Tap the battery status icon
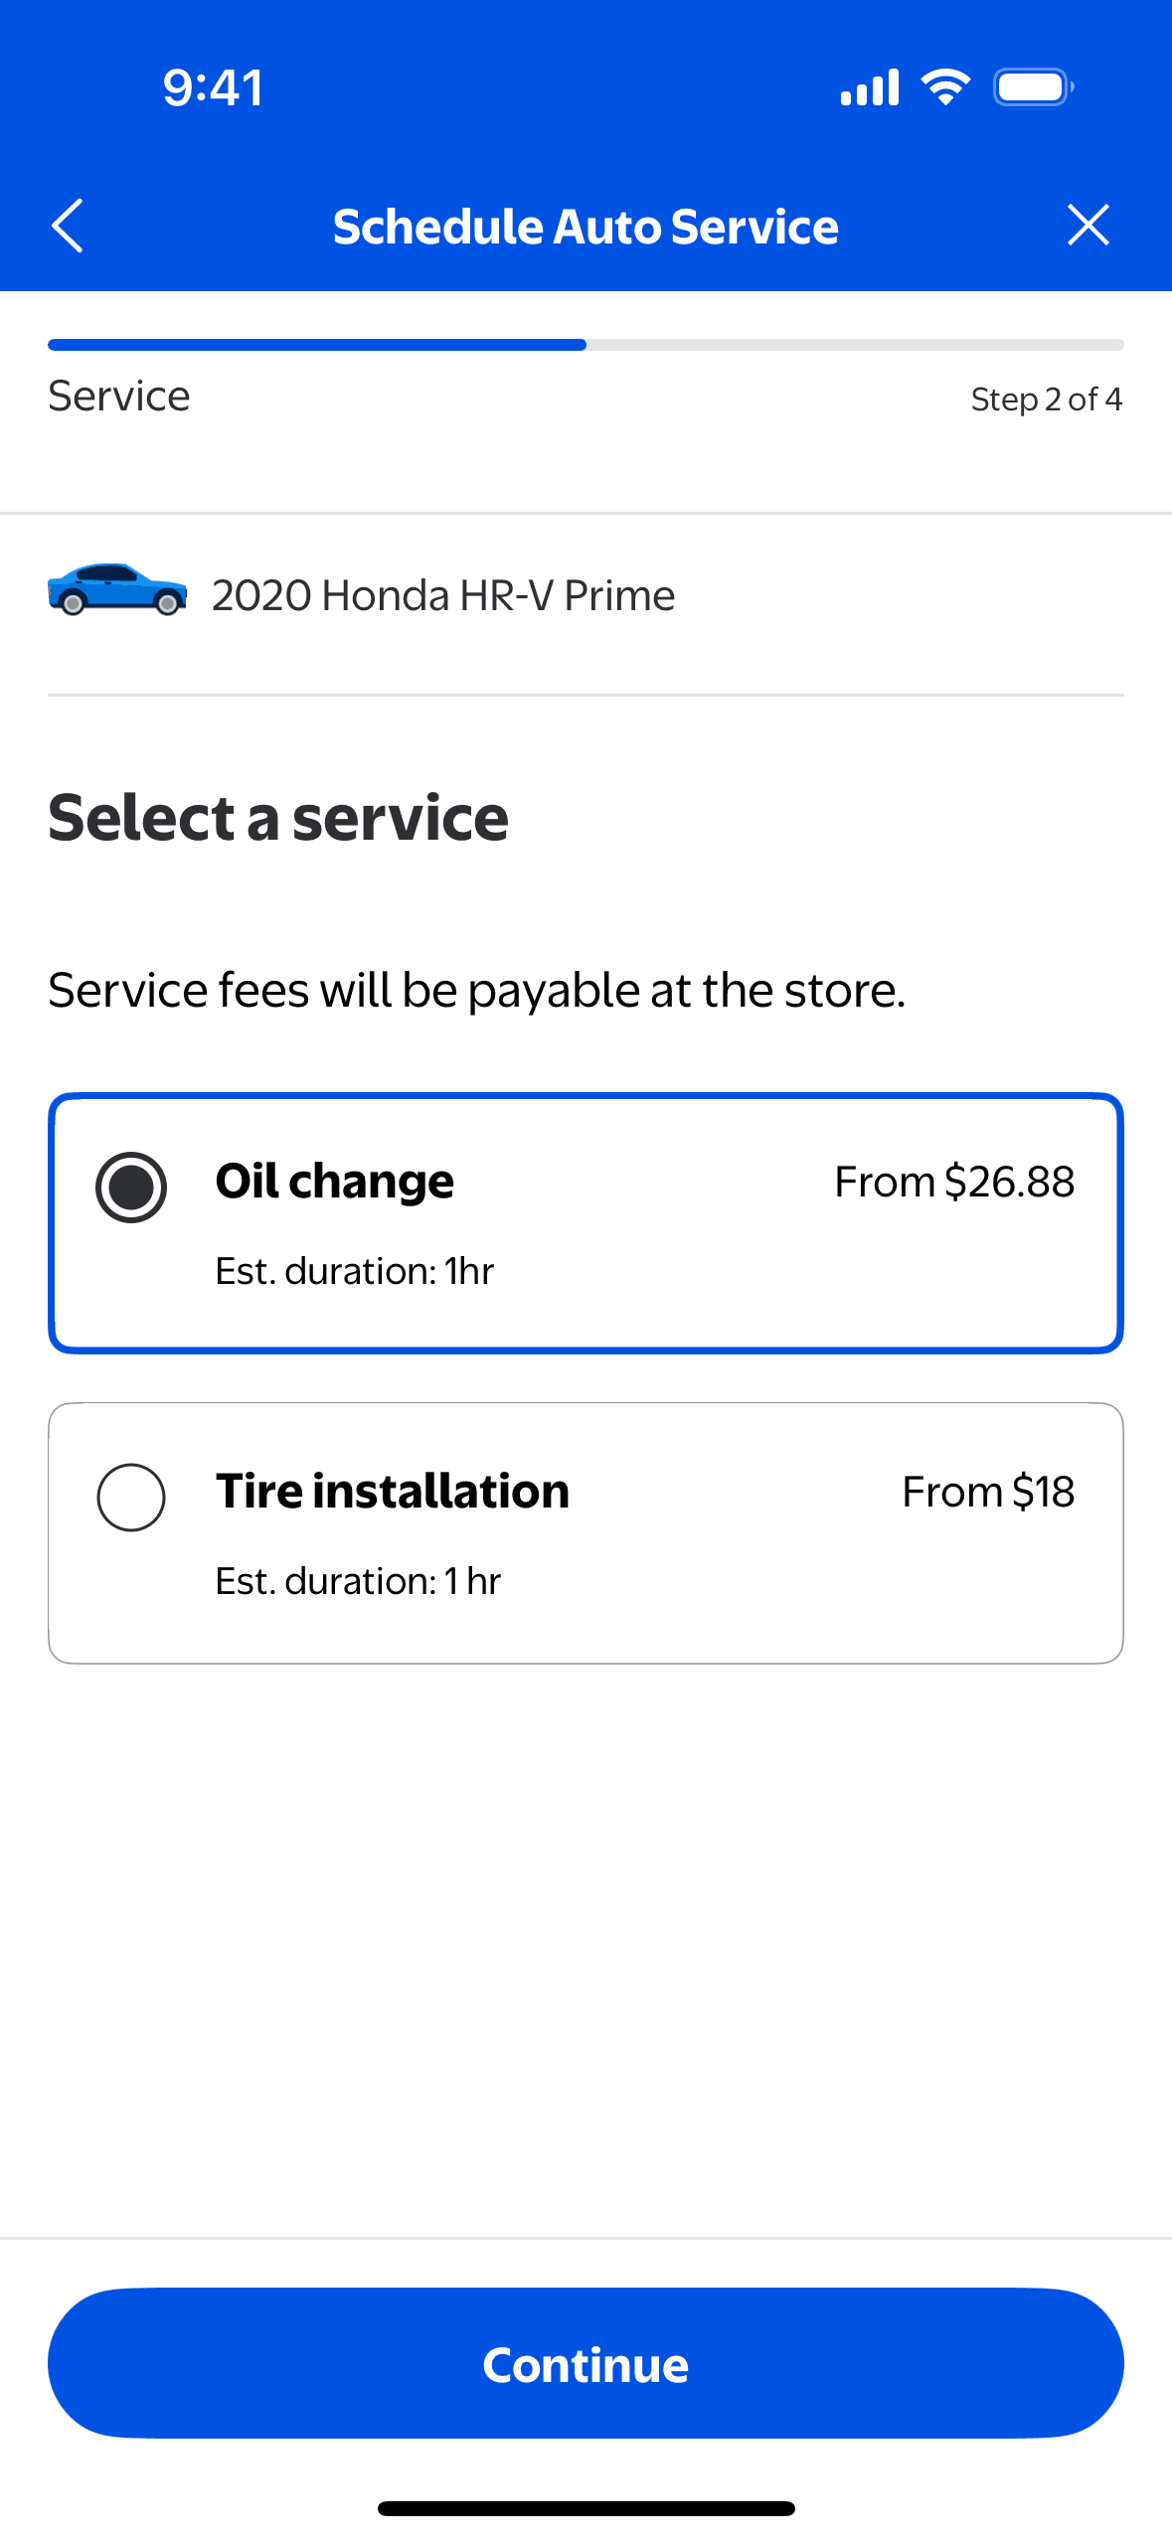Image resolution: width=1172 pixels, height=2540 pixels. 1033,87
